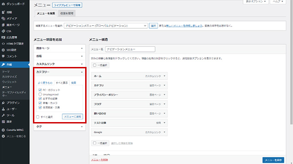Click the SEO設定 gear icon
Image resolution: width=293 pixels, height=164 pixels.
pyautogui.click(x=3, y=50)
